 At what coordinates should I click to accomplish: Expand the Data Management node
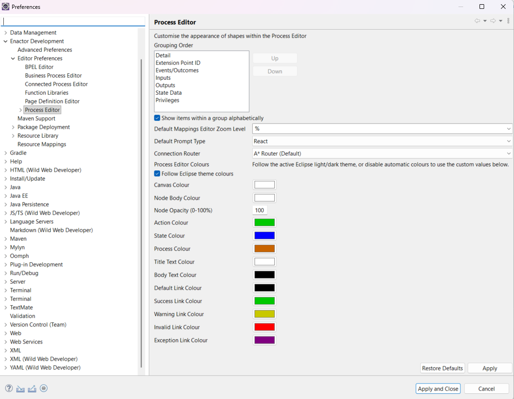[x=6, y=33]
